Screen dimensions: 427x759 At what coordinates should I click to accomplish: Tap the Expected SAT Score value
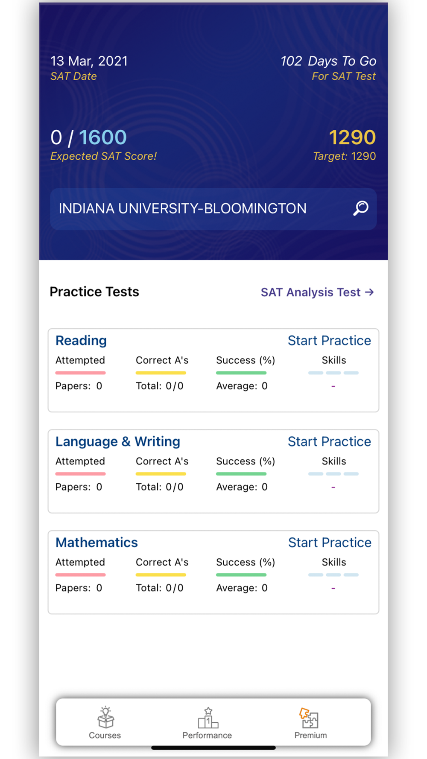88,137
